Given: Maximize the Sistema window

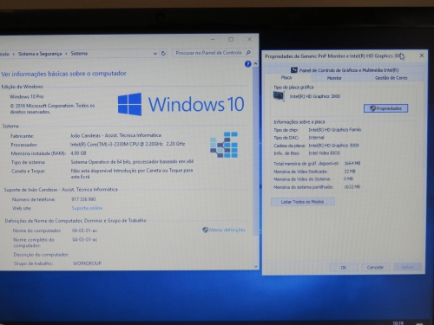Looking at the screenshot, I should 231,39.
